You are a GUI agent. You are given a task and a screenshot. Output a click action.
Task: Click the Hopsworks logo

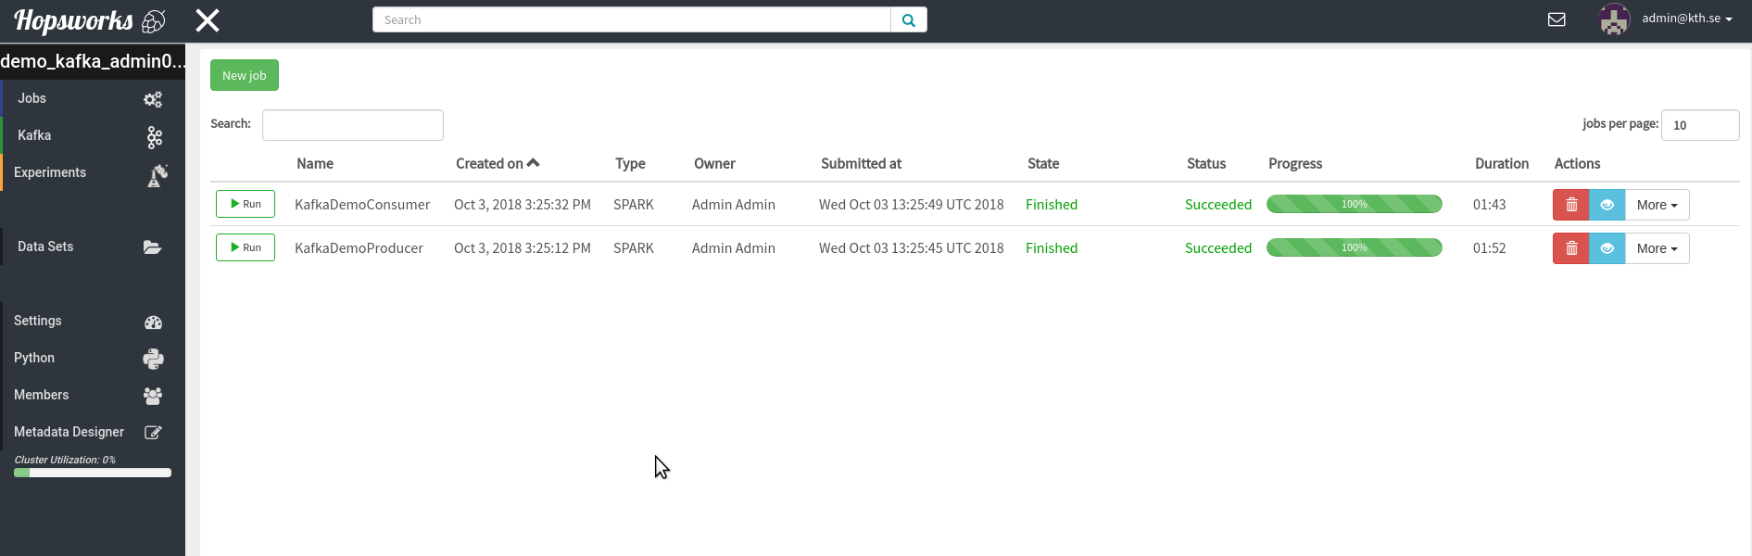pyautogui.click(x=89, y=20)
